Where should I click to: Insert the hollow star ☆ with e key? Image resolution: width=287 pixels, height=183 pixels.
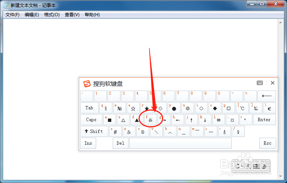pos(133,108)
